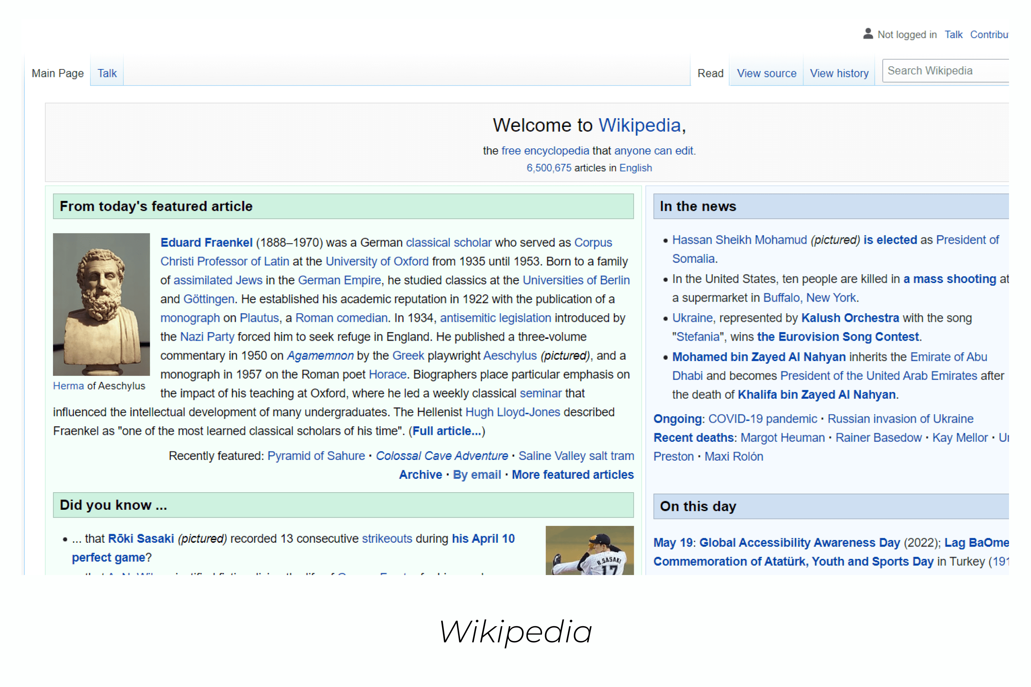This screenshot has width=1031, height=687.
Task: Click View history icon
Action: (839, 73)
